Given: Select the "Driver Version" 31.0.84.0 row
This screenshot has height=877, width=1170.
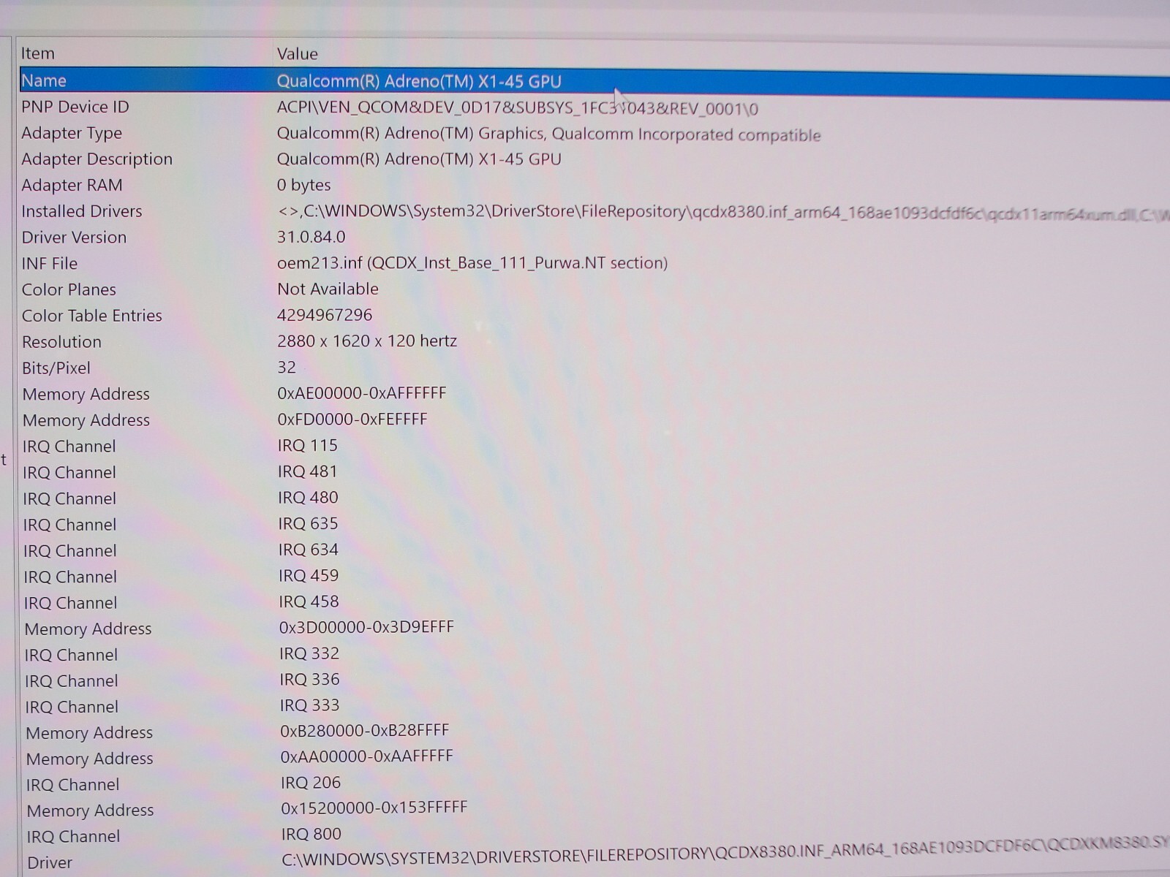Looking at the screenshot, I should pos(594,238).
